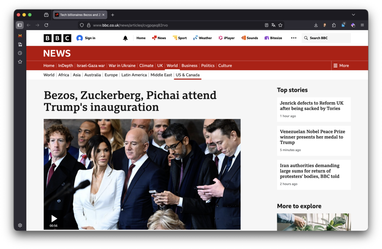
Task: Open the Extensions puzzle-piece menu
Action: coord(334,25)
